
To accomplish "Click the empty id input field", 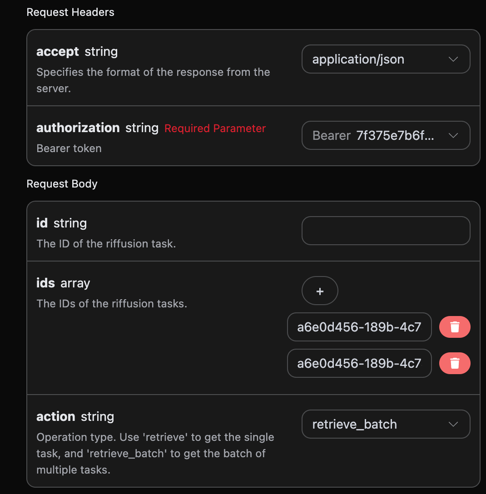I will (x=386, y=231).
